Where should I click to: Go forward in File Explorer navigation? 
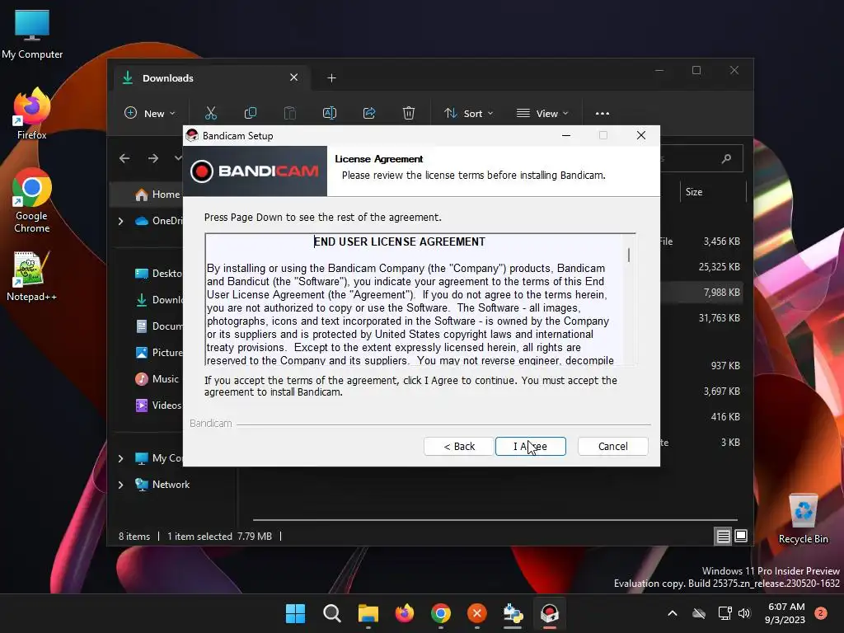coord(153,158)
